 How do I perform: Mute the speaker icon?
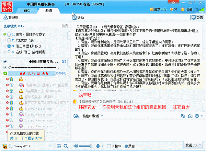tap(76, 146)
